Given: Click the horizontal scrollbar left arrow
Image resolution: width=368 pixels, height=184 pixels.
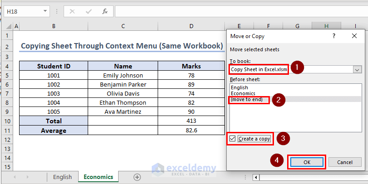Looking at the screenshot, I should click(257, 177).
